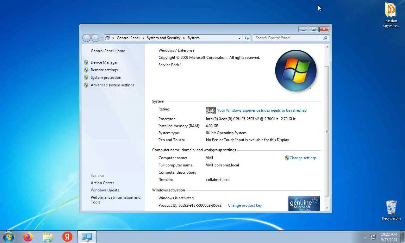Image resolution: width=405 pixels, height=243 pixels.
Task: Open the Start menu
Action: (x=8, y=237)
